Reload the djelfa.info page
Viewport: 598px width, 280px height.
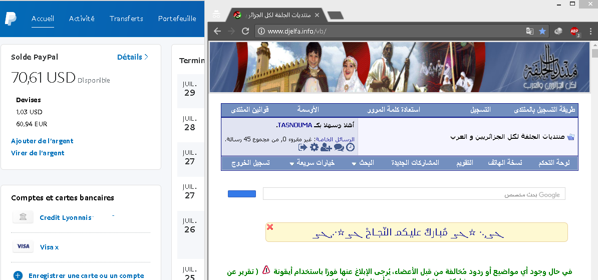[x=245, y=31]
